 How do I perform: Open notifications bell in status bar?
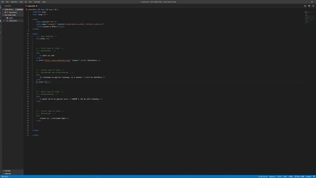[x=314, y=177]
